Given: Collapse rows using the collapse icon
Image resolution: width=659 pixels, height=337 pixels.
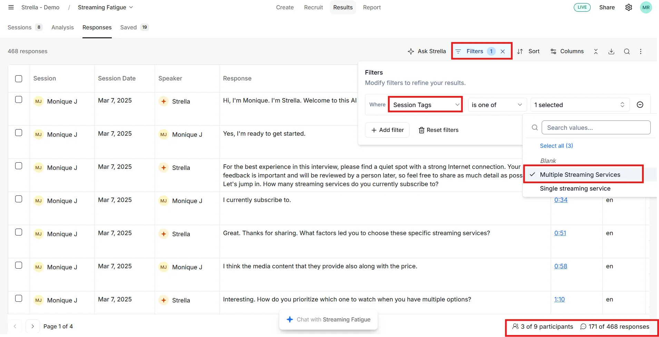Looking at the screenshot, I should tap(596, 51).
